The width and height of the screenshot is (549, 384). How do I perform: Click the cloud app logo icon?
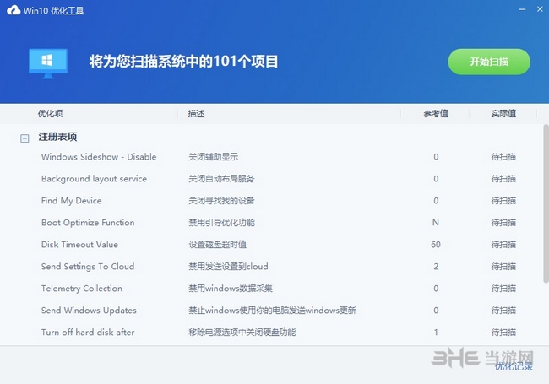(14, 10)
